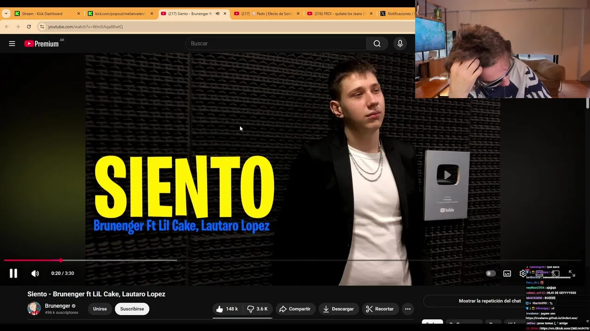590x331 pixels.
Task: Click Descargar to download video
Action: tap(338, 309)
